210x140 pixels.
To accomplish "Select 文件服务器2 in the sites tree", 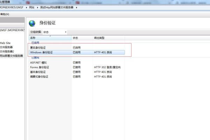I will (x=7, y=51).
